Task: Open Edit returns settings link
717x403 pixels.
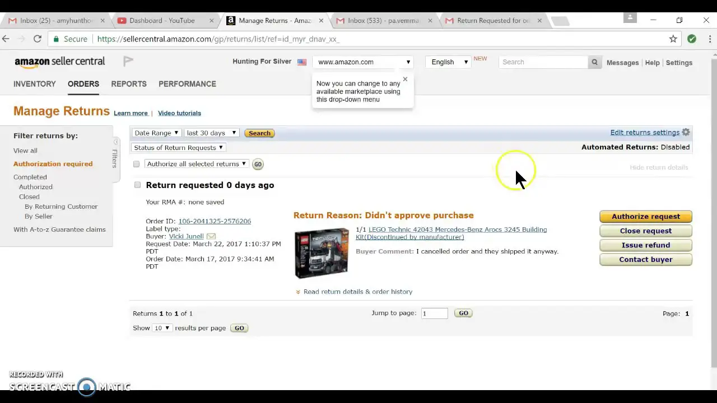Action: 645,133
